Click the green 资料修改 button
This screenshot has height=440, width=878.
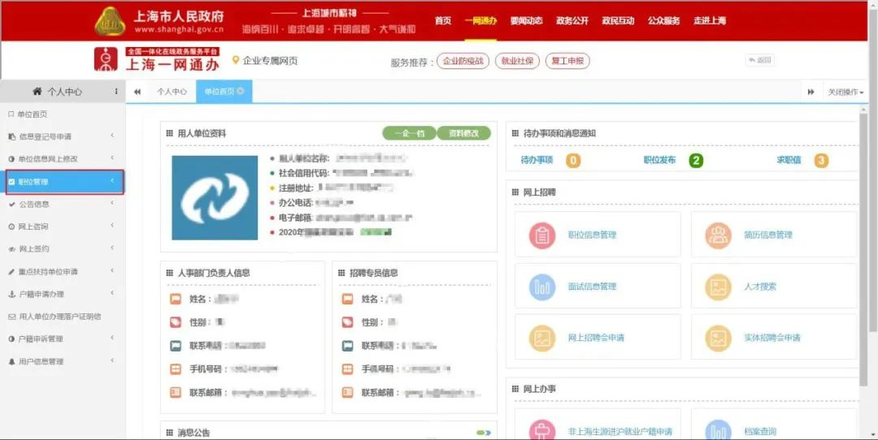point(464,133)
